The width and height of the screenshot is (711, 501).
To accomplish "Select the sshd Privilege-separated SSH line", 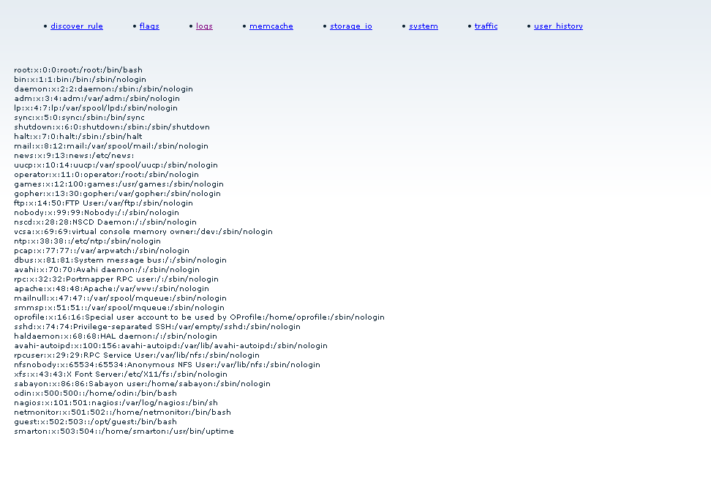I will [157, 327].
